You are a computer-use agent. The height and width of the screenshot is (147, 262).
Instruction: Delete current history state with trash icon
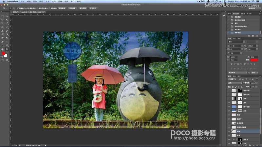257,36
